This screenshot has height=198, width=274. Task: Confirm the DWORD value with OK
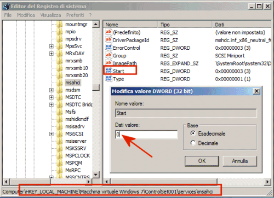tap(202, 161)
